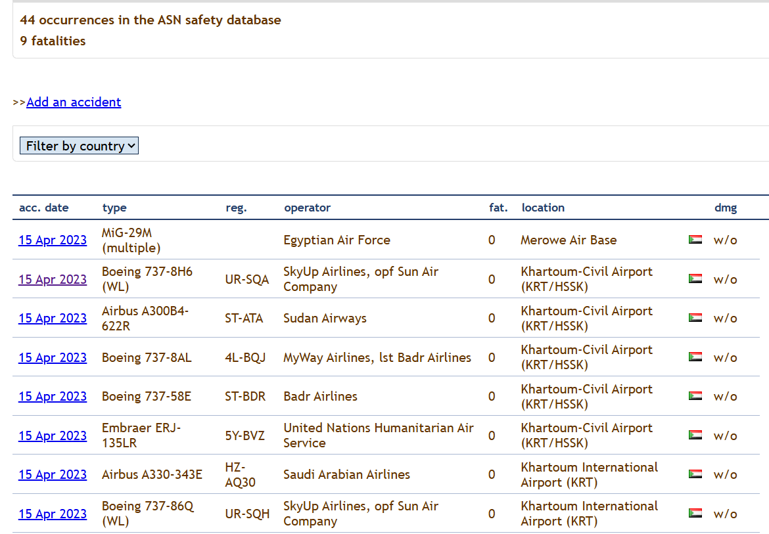Open the date link for Embraer ERJ-135LR
This screenshot has height=534, width=769.
tap(53, 435)
